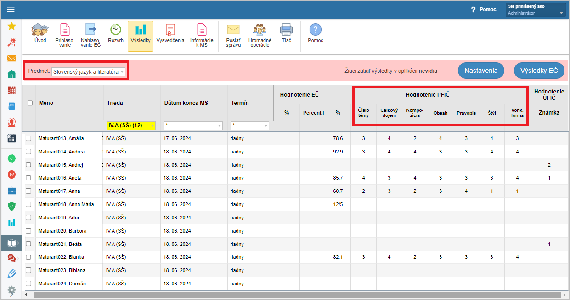Image resolution: width=570 pixels, height=300 pixels.
Task: Open the Trieda filter dropdown IV.A (SŠ)
Action: (131, 125)
